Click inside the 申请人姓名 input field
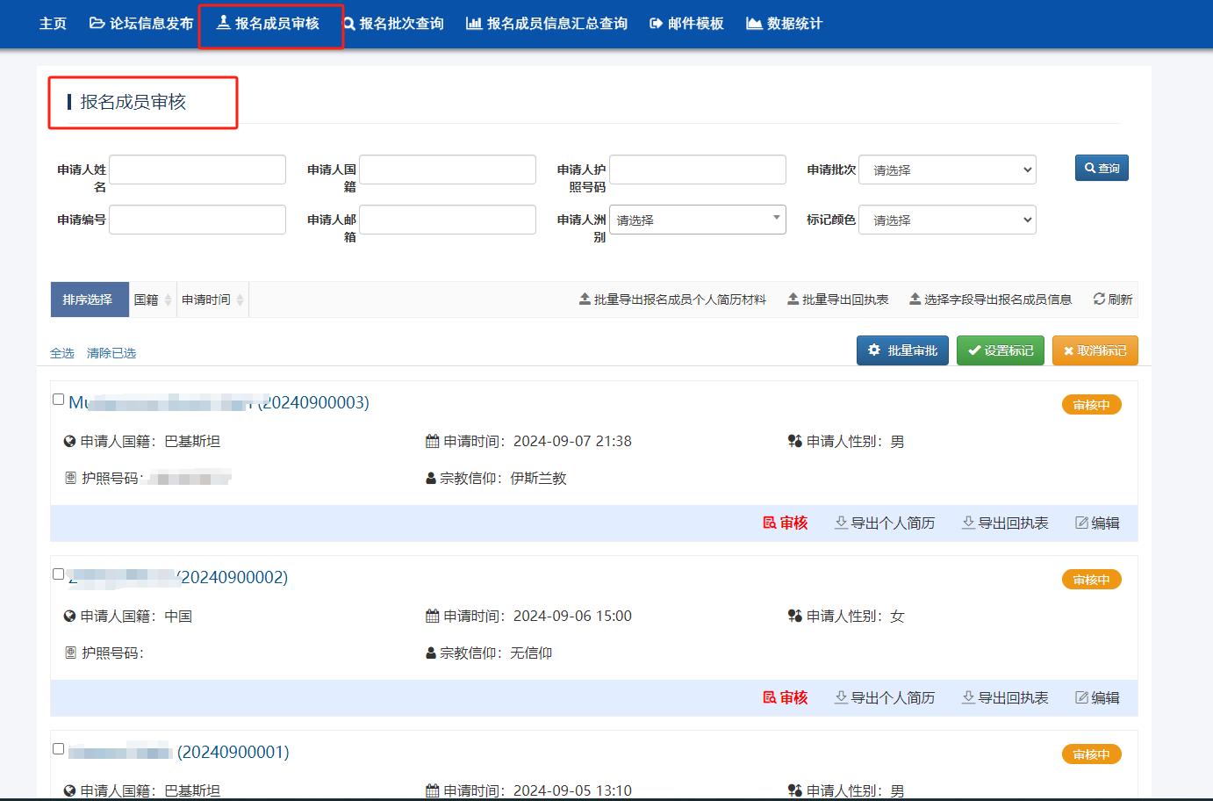 tap(197, 169)
